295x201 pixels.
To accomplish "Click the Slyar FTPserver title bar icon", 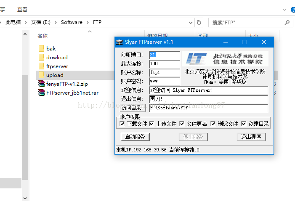I will 119,42.
